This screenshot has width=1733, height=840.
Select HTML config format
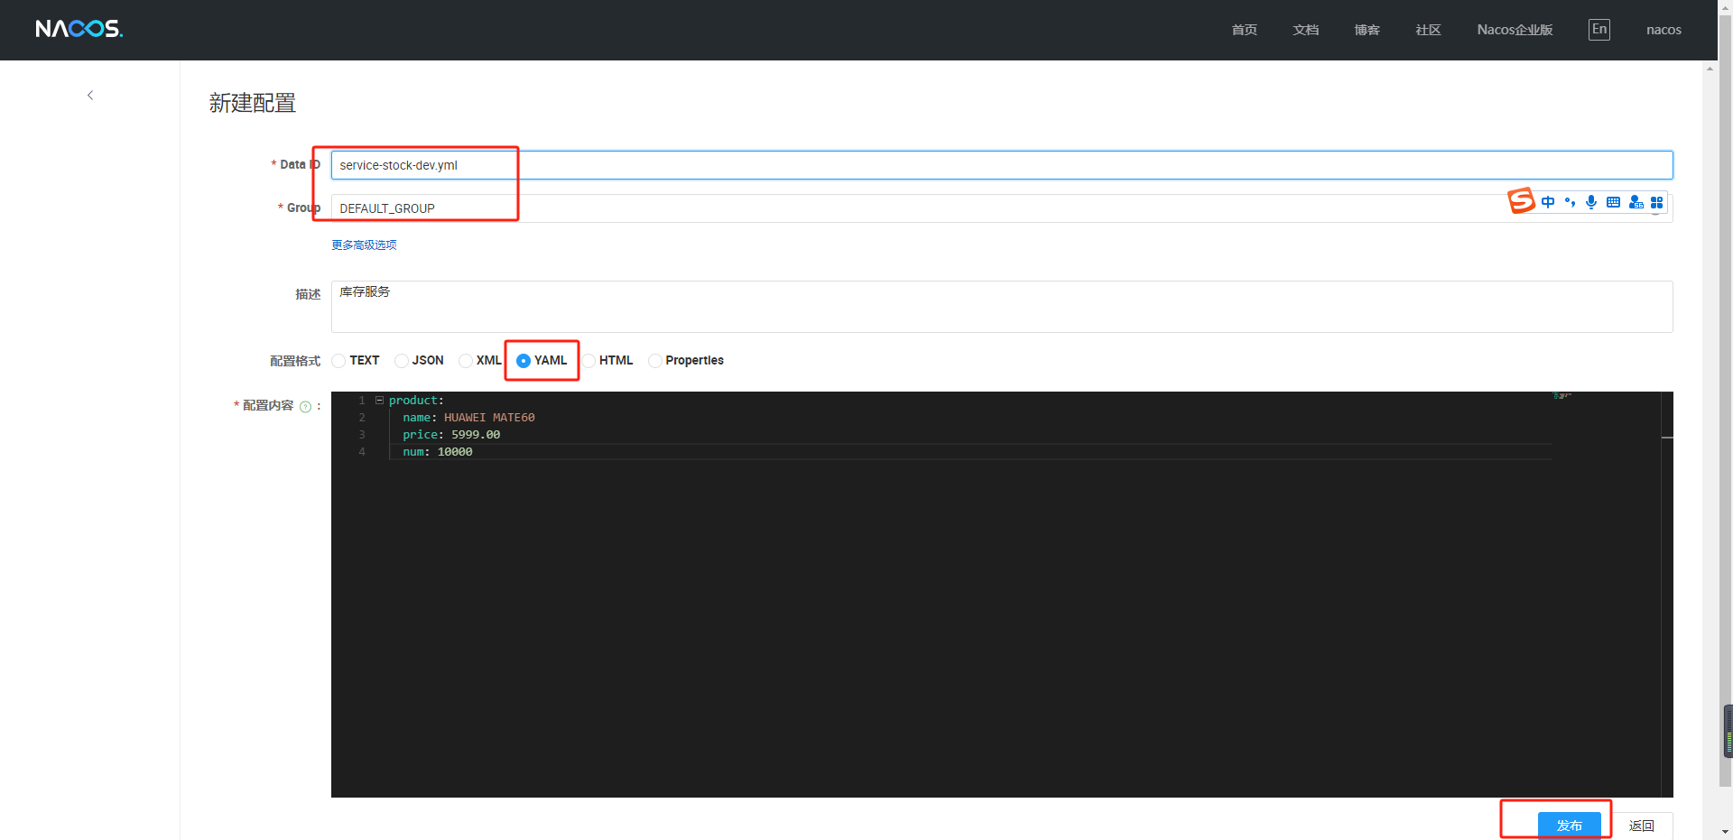pos(588,361)
